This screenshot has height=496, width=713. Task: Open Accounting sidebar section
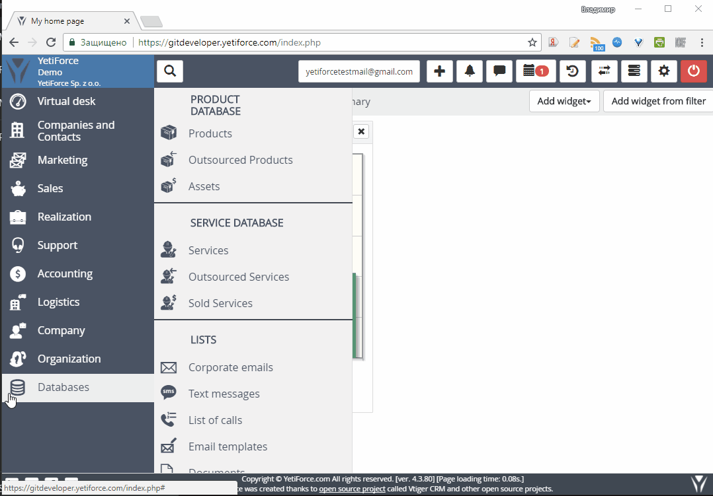(78, 274)
